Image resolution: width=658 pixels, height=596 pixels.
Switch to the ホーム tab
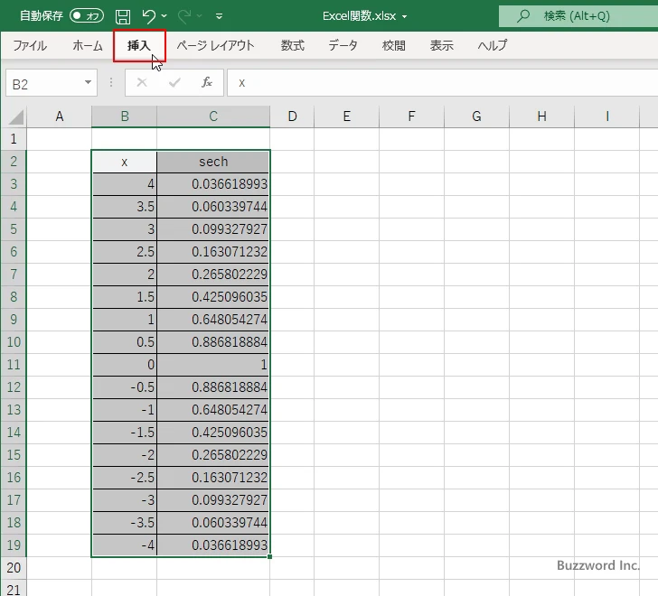click(x=88, y=45)
